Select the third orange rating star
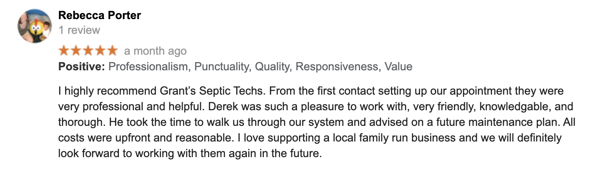This screenshot has width=598, height=171. 88,51
